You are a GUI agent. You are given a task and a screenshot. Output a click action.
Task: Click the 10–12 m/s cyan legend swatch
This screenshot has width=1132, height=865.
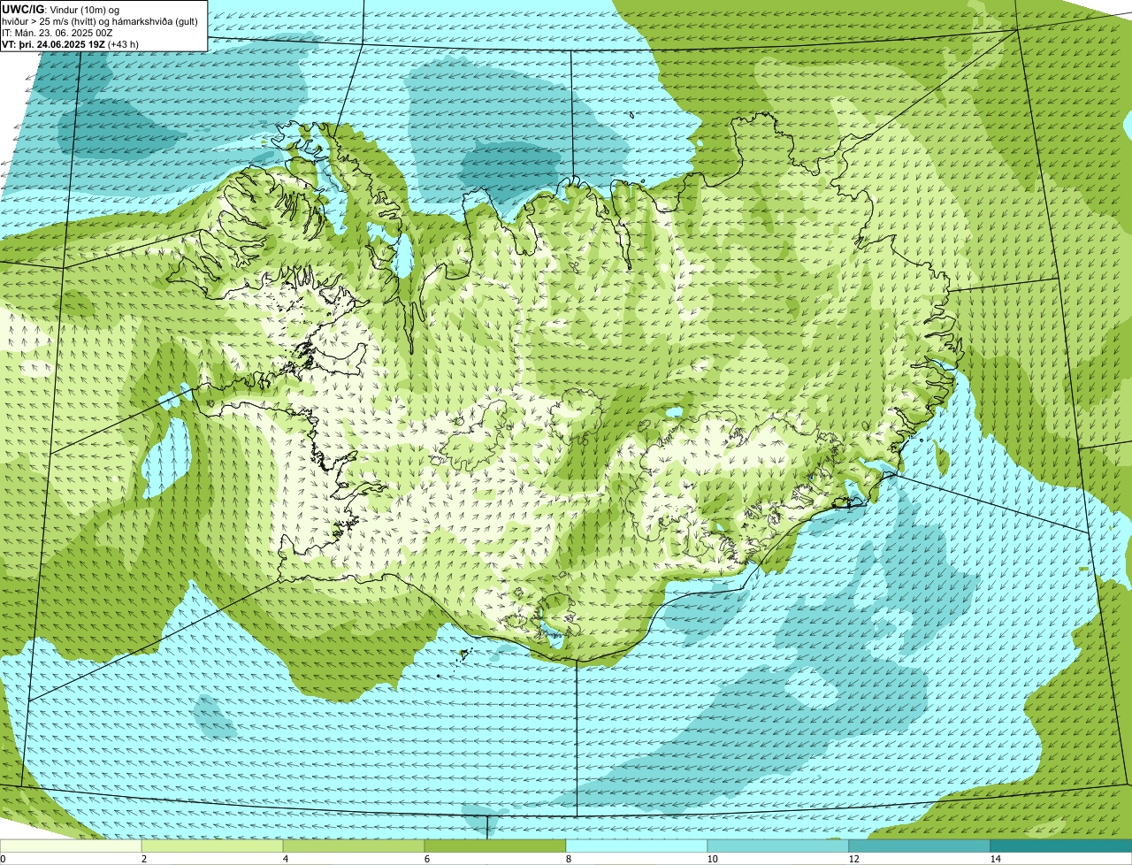[x=778, y=846]
